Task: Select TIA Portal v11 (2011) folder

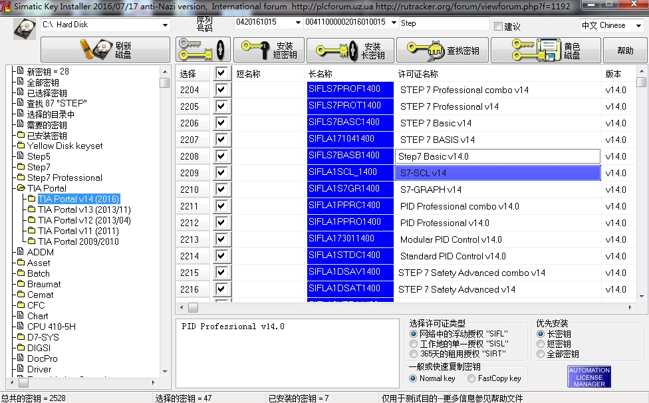Action: 78,231
